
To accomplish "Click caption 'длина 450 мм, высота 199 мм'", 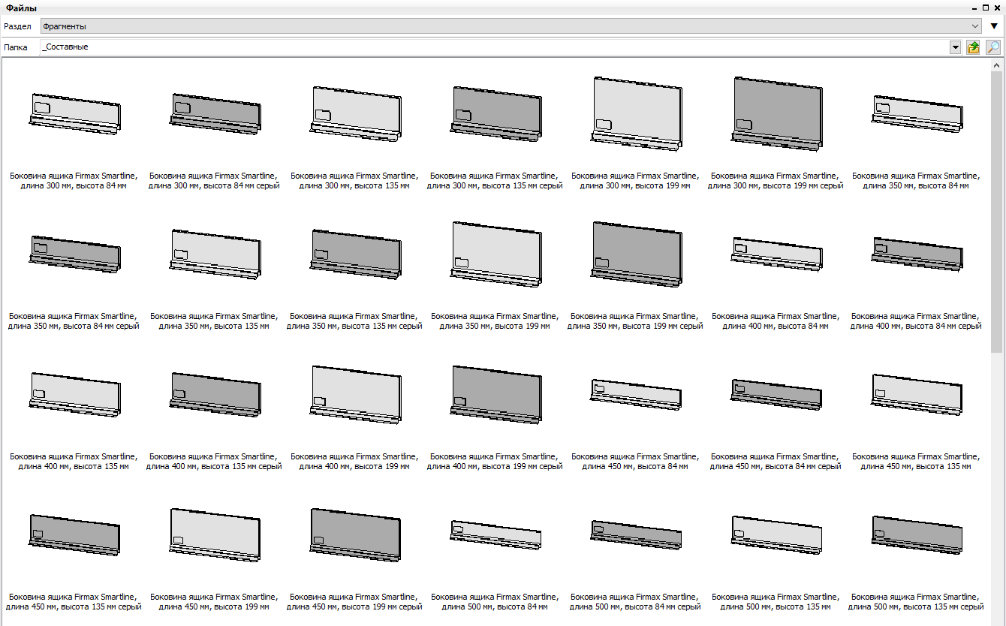I will click(x=214, y=606).
